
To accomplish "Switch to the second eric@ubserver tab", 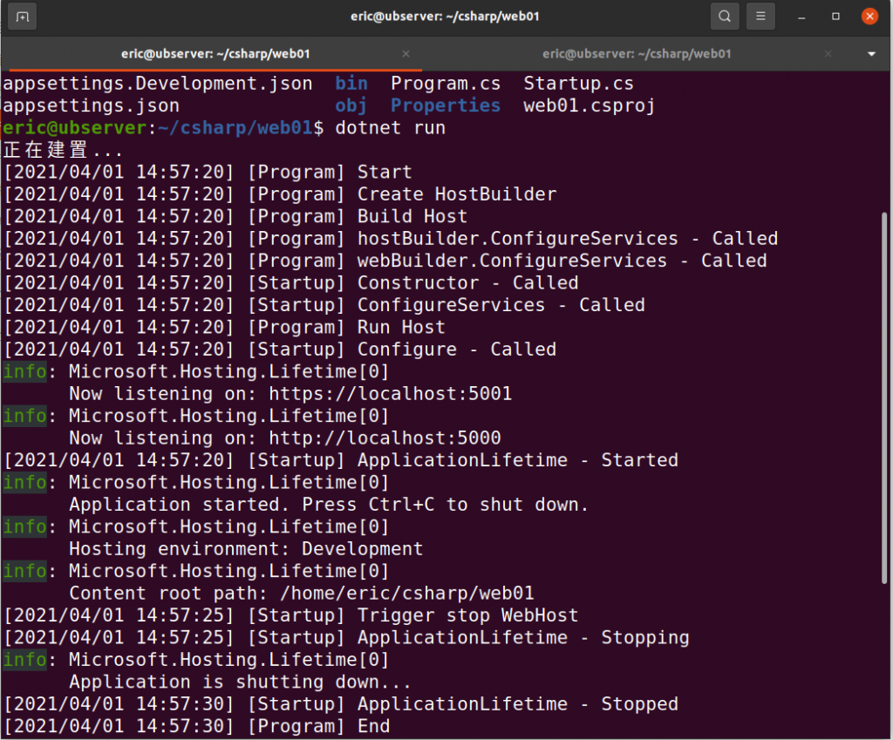I will [637, 54].
